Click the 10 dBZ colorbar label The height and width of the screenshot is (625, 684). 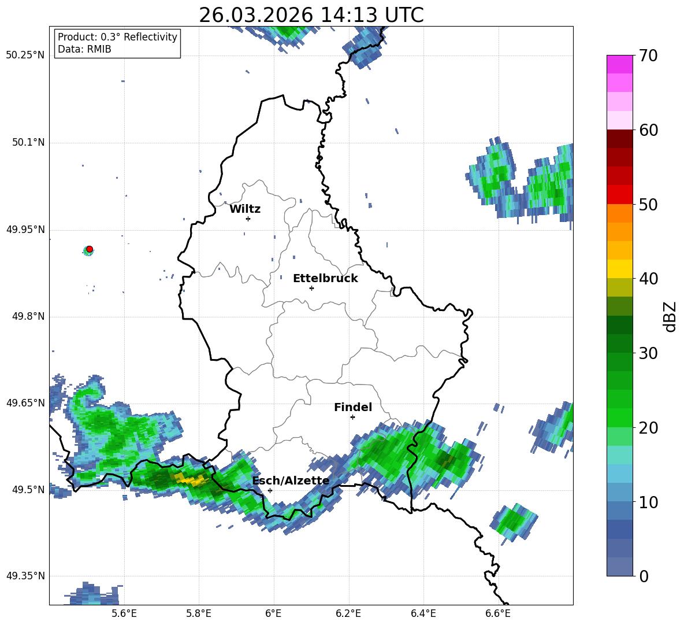pyautogui.click(x=648, y=502)
